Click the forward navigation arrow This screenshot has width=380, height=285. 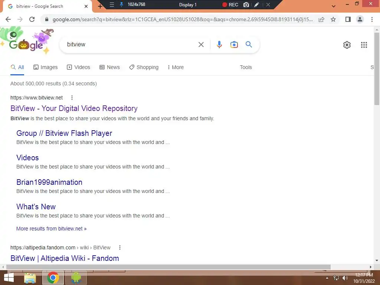(x=20, y=19)
